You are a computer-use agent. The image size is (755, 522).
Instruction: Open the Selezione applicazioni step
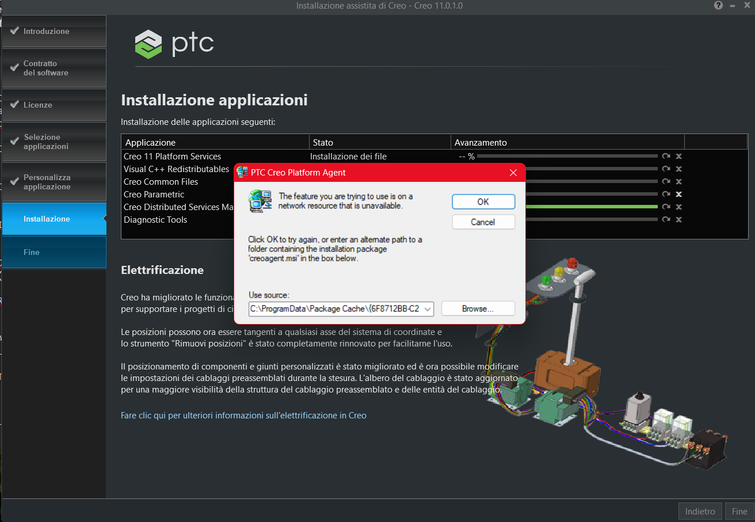pyautogui.click(x=54, y=142)
